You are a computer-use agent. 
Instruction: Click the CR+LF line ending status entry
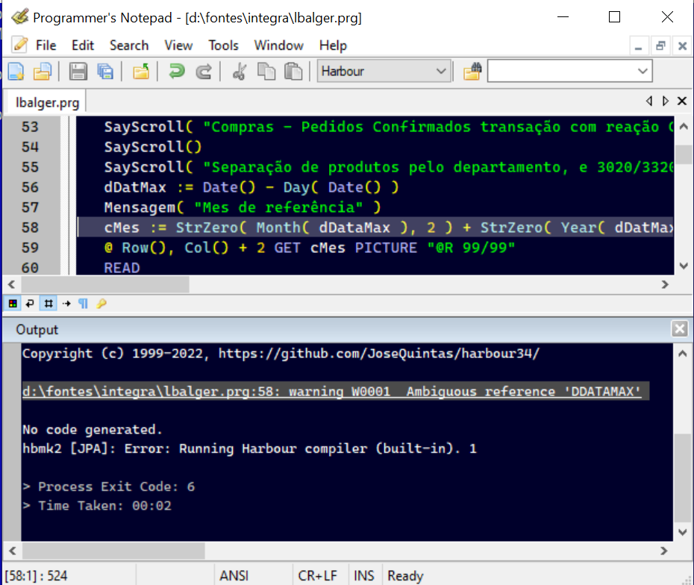coord(317,576)
